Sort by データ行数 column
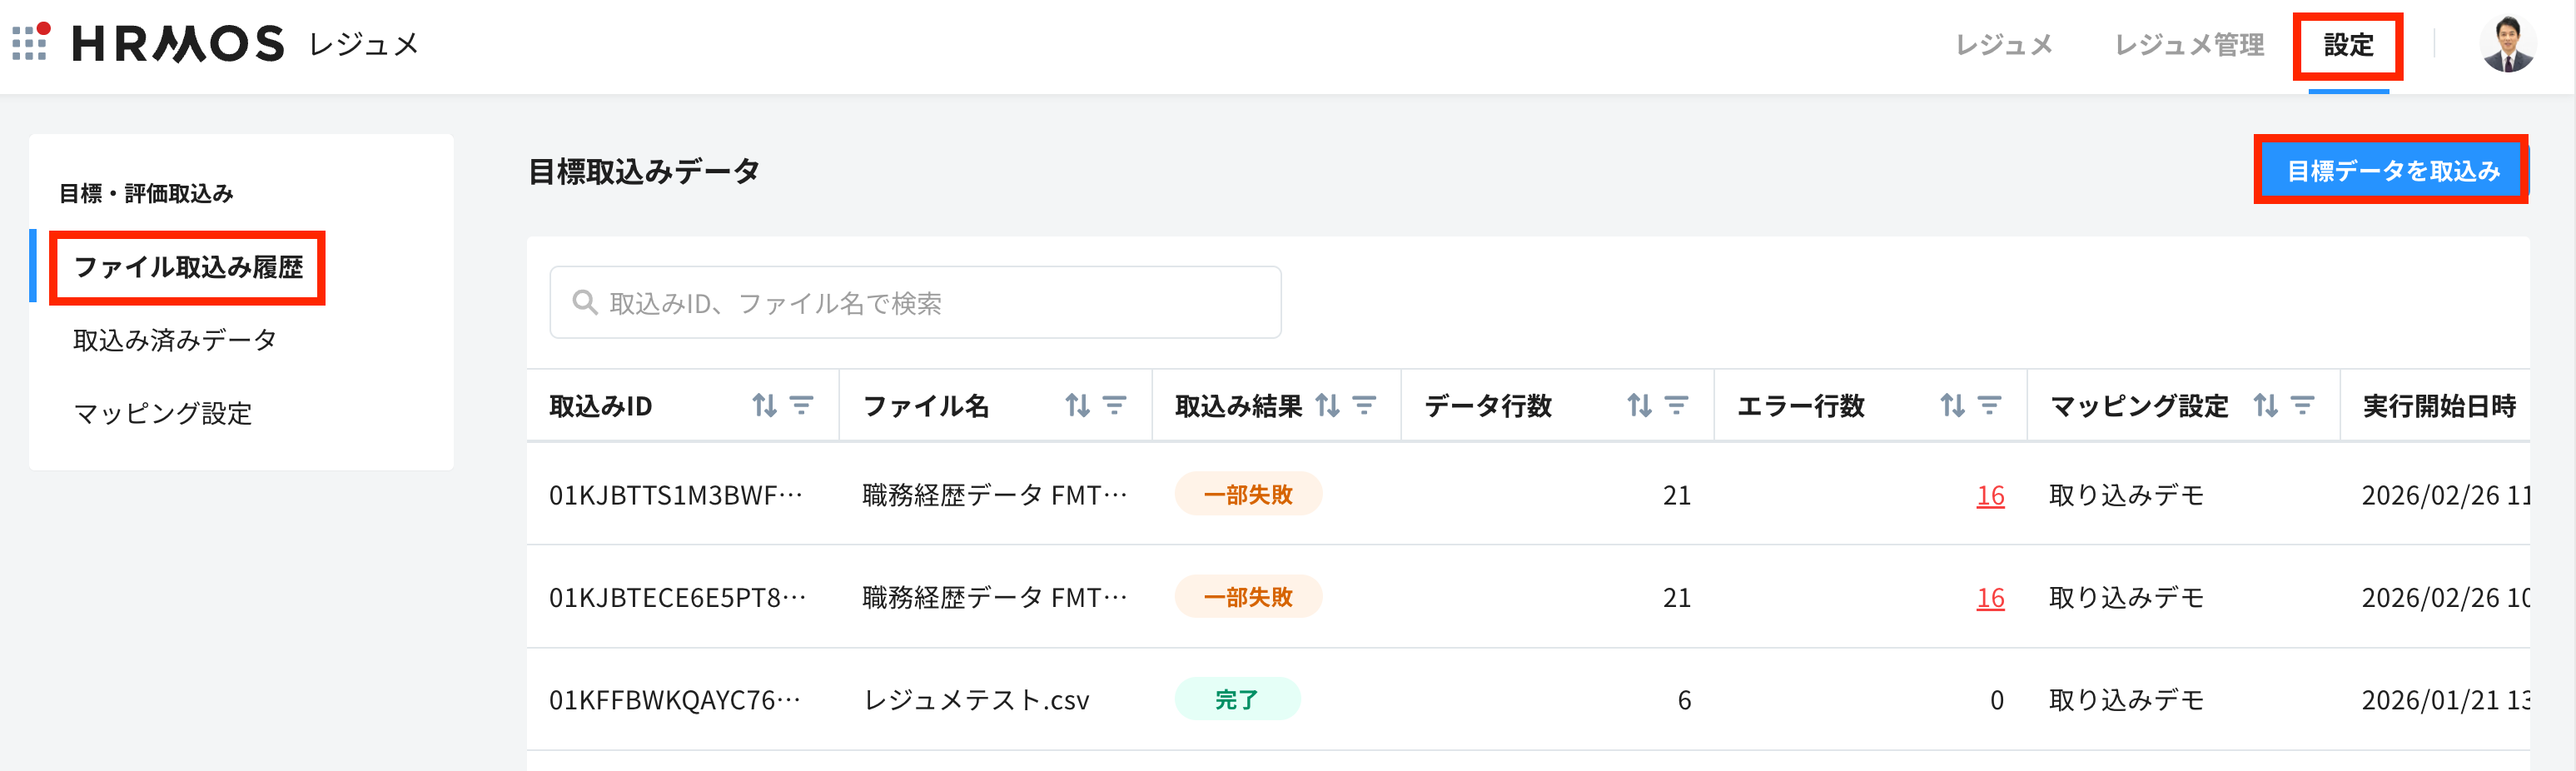The height and width of the screenshot is (771, 2576). tap(1639, 405)
